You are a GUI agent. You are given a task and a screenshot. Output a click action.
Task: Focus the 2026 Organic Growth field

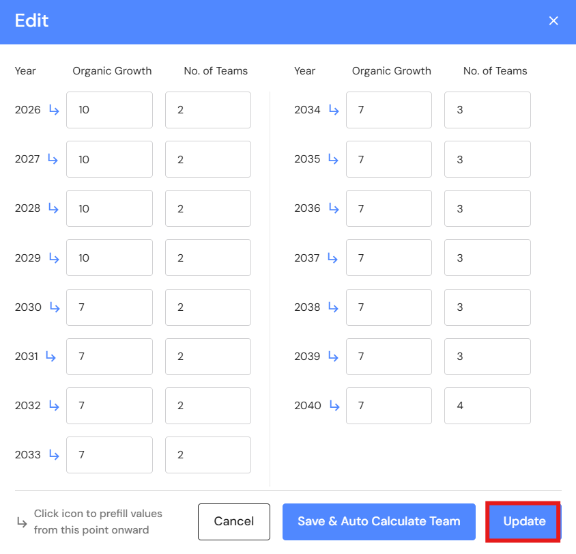pyautogui.click(x=109, y=110)
